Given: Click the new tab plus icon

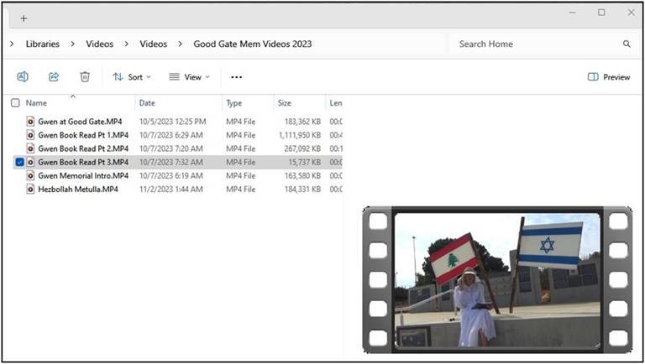Looking at the screenshot, I should coord(24,18).
